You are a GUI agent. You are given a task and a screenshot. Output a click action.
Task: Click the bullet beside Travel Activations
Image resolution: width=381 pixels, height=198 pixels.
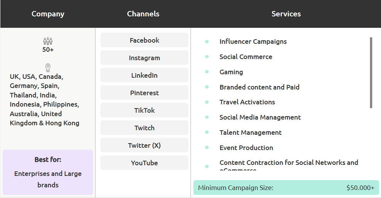(x=207, y=102)
